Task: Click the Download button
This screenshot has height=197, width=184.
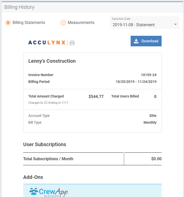Action: pos(146,41)
